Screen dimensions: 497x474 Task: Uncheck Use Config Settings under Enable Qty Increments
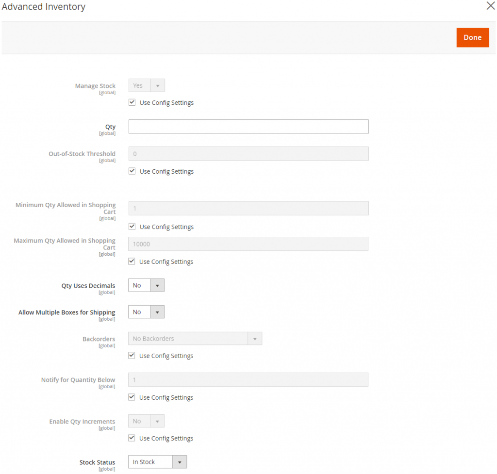point(132,438)
